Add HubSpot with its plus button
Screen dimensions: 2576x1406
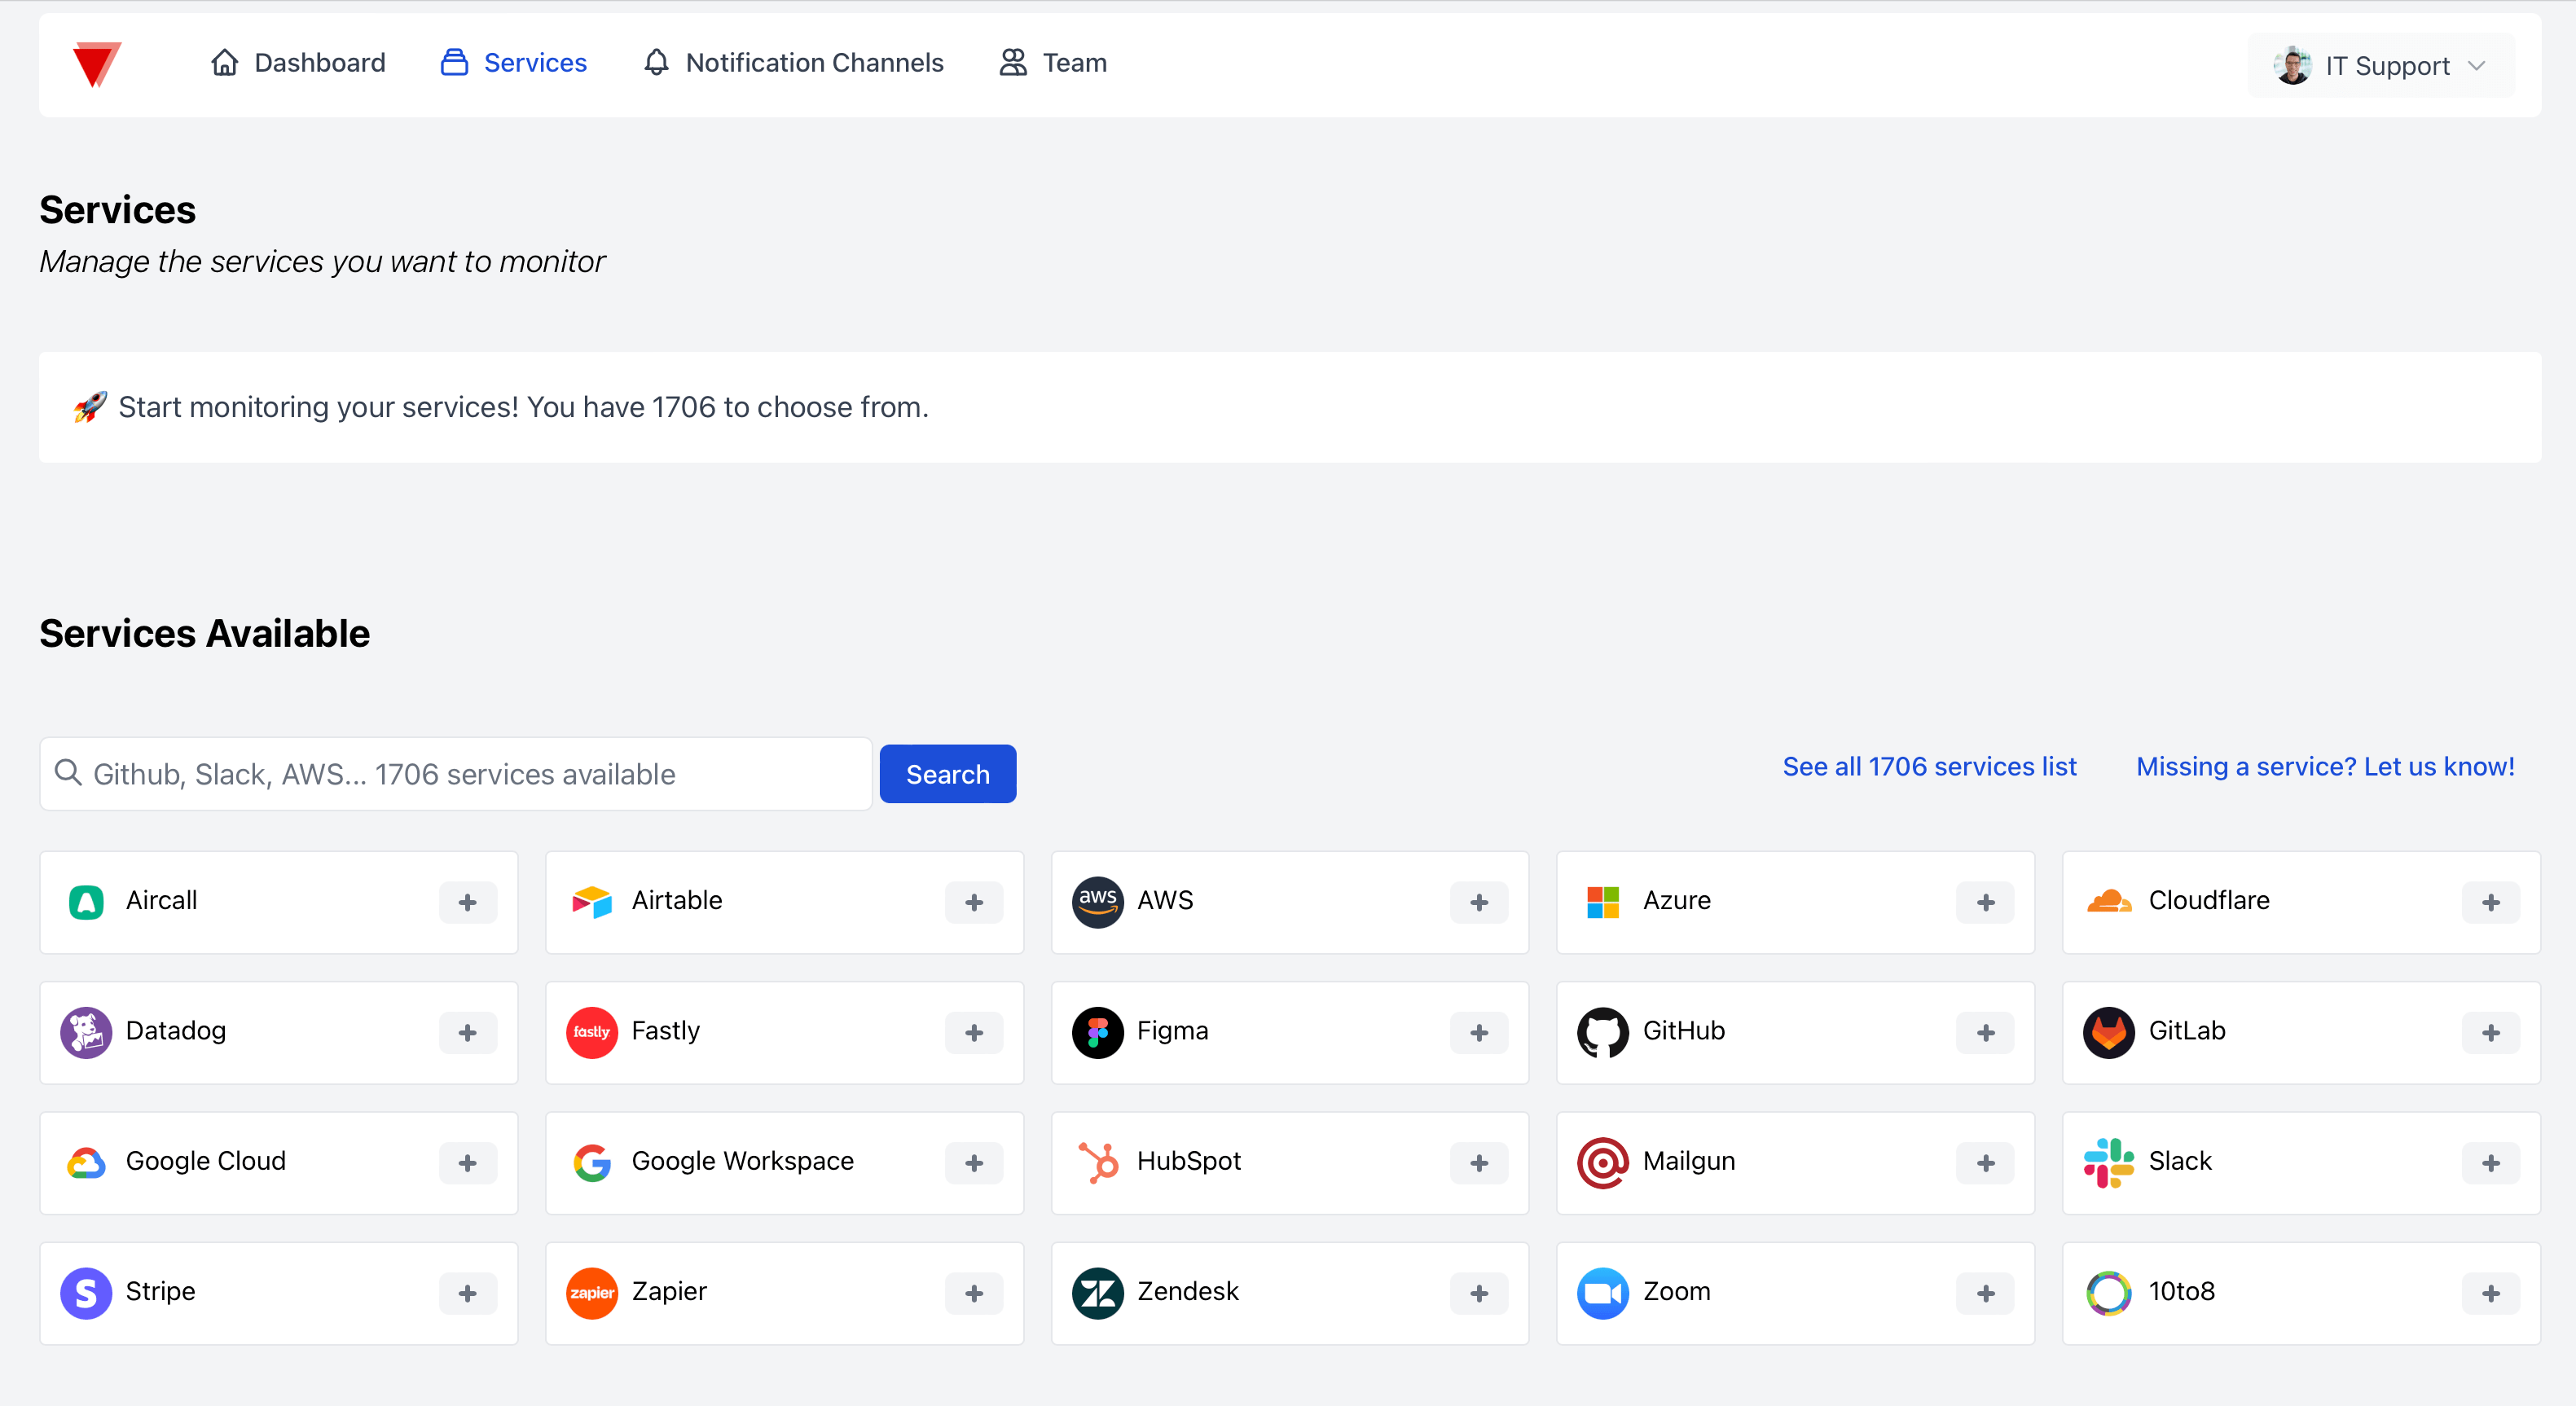pyautogui.click(x=1479, y=1163)
